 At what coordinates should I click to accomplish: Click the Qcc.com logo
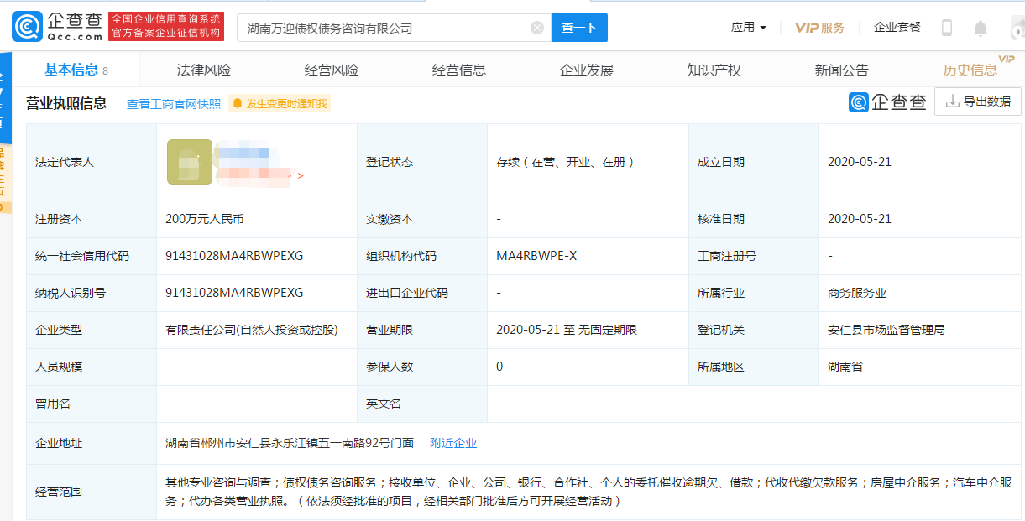(57, 27)
